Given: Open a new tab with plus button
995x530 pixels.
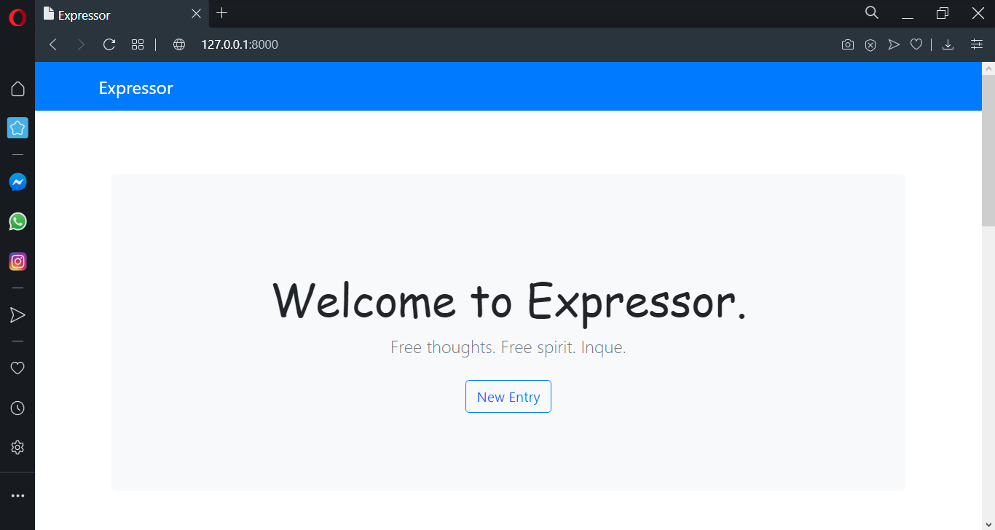Looking at the screenshot, I should click(x=222, y=13).
